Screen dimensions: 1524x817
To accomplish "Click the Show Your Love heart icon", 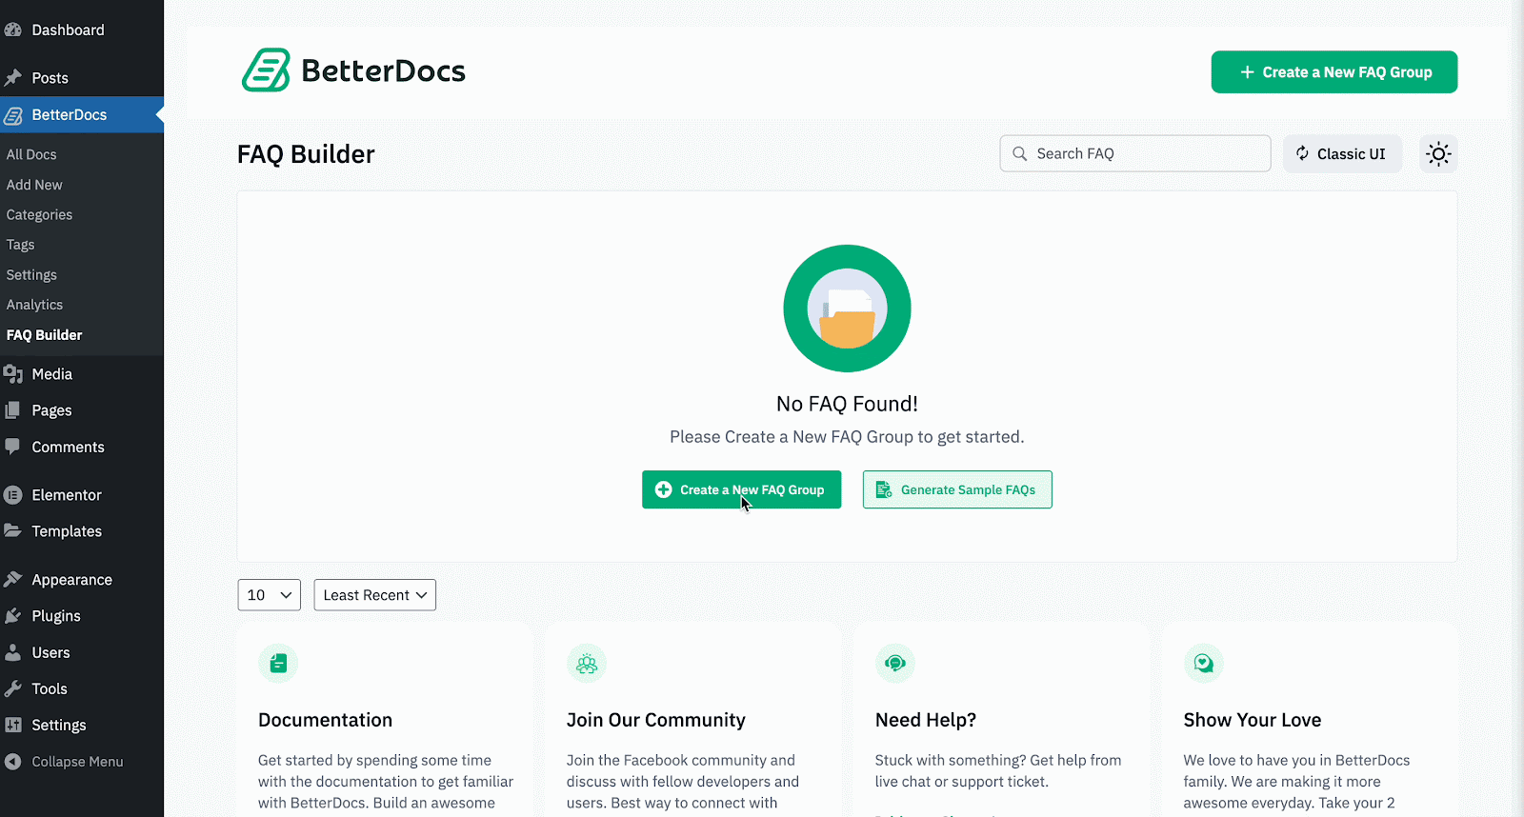I will [x=1204, y=663].
